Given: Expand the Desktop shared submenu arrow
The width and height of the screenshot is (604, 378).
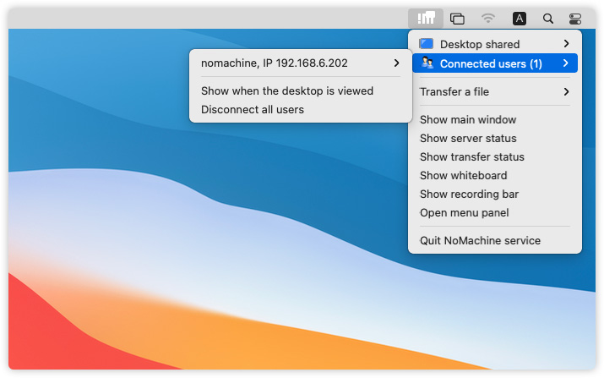Looking at the screenshot, I should point(566,44).
